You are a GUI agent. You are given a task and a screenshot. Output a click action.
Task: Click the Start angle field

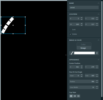click(x=74, y=76)
